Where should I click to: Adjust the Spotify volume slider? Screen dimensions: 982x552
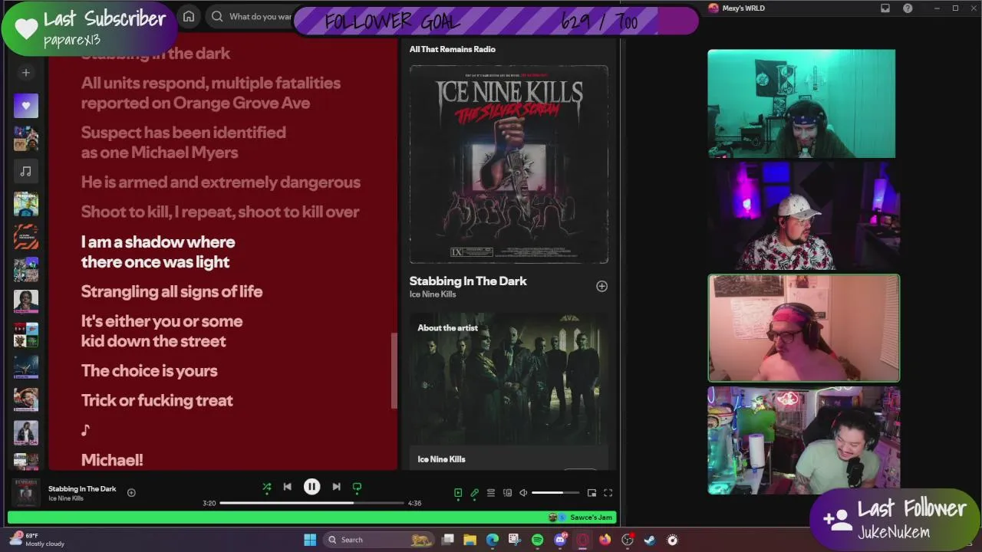(556, 493)
